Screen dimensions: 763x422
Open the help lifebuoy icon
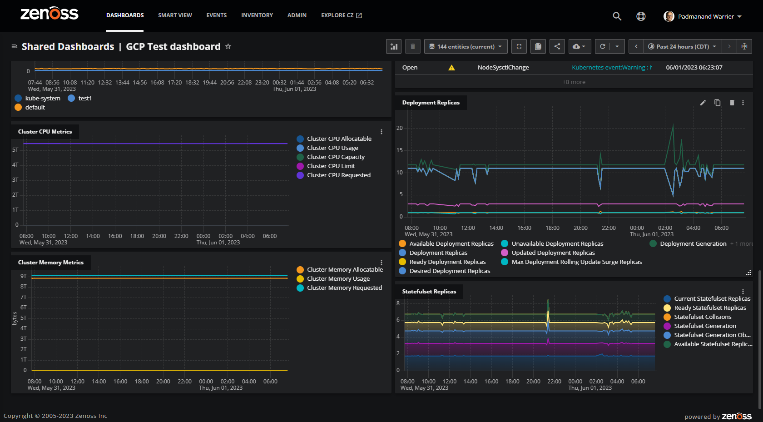tap(641, 16)
